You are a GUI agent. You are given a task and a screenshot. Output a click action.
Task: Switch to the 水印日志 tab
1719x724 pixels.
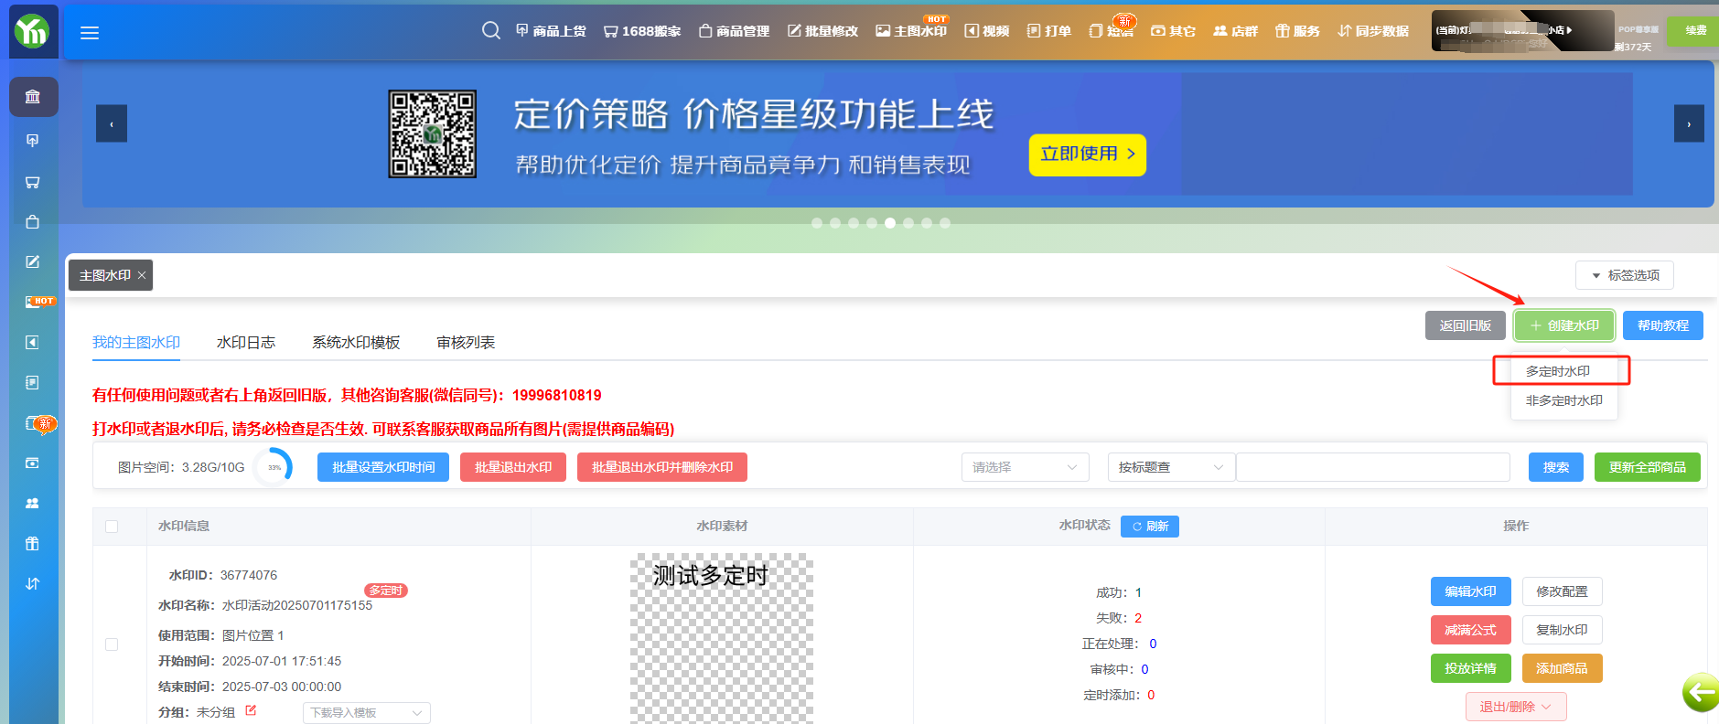(x=245, y=343)
